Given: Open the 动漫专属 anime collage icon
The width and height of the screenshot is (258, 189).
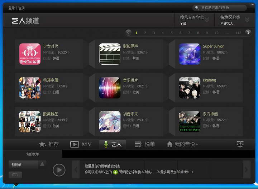Looking at the screenshot, I should pos(30,88).
